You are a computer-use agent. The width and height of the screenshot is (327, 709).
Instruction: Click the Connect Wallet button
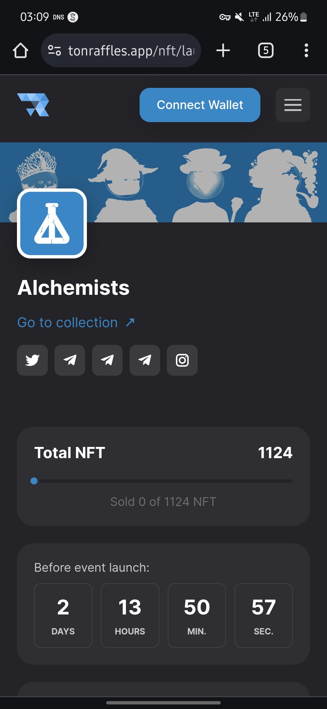(200, 105)
